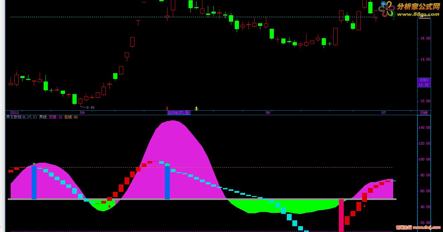Click the indicator name 界文数钱(6,27,5)
Image resolution: width=443 pixels, height=232 pixels.
22,117
